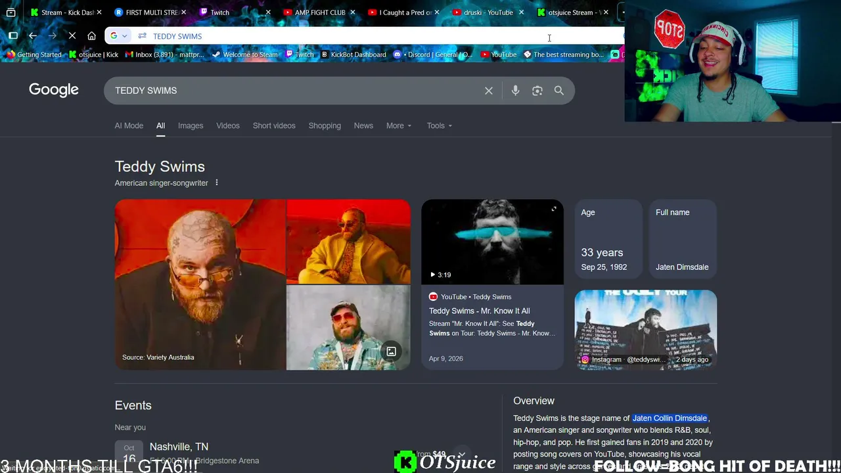
Task: Click the Source: Variety Australia caption
Action: pos(158,357)
